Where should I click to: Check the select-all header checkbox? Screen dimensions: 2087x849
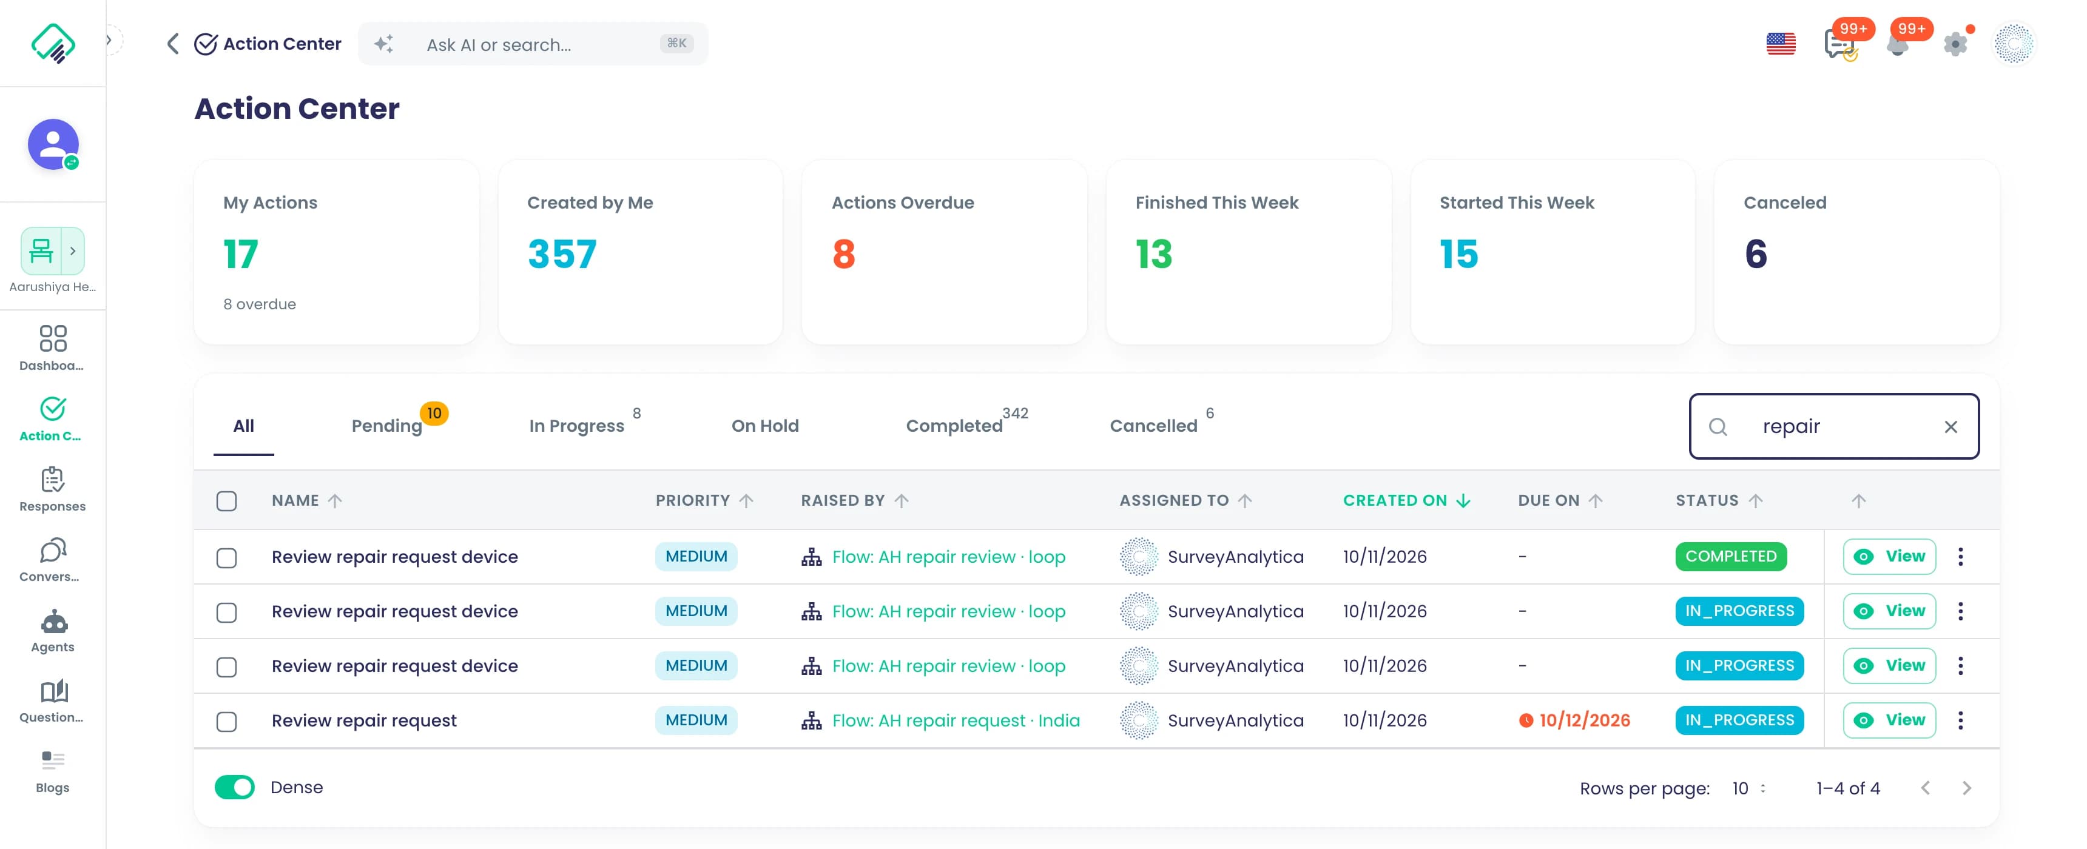pyautogui.click(x=227, y=501)
